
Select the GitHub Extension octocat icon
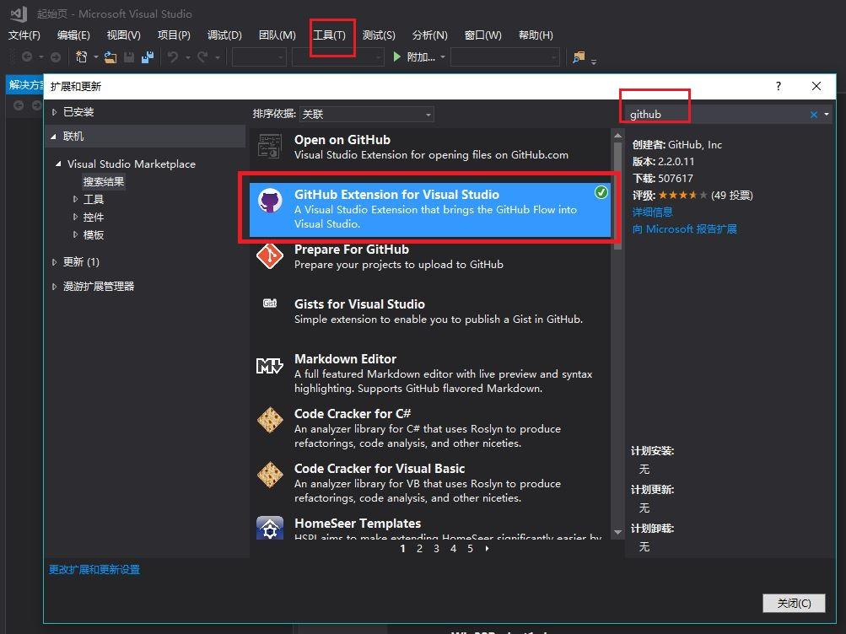pyautogui.click(x=270, y=202)
